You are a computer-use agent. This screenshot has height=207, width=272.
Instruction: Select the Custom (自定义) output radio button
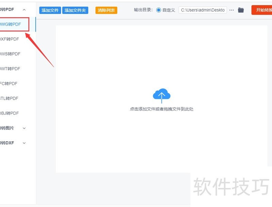pyautogui.click(x=158, y=10)
